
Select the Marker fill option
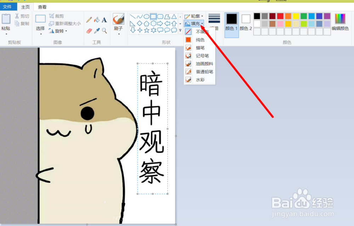point(200,56)
